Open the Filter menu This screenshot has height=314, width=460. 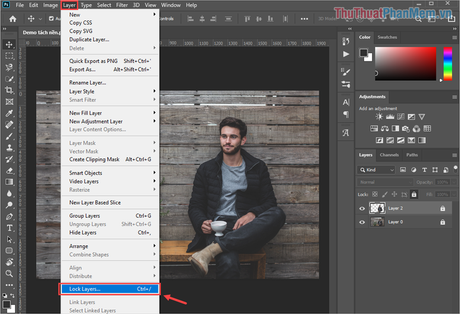click(122, 5)
